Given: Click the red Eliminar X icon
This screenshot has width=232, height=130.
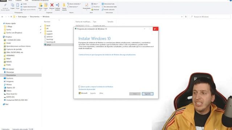Looking at the screenshot, I should [52, 5].
